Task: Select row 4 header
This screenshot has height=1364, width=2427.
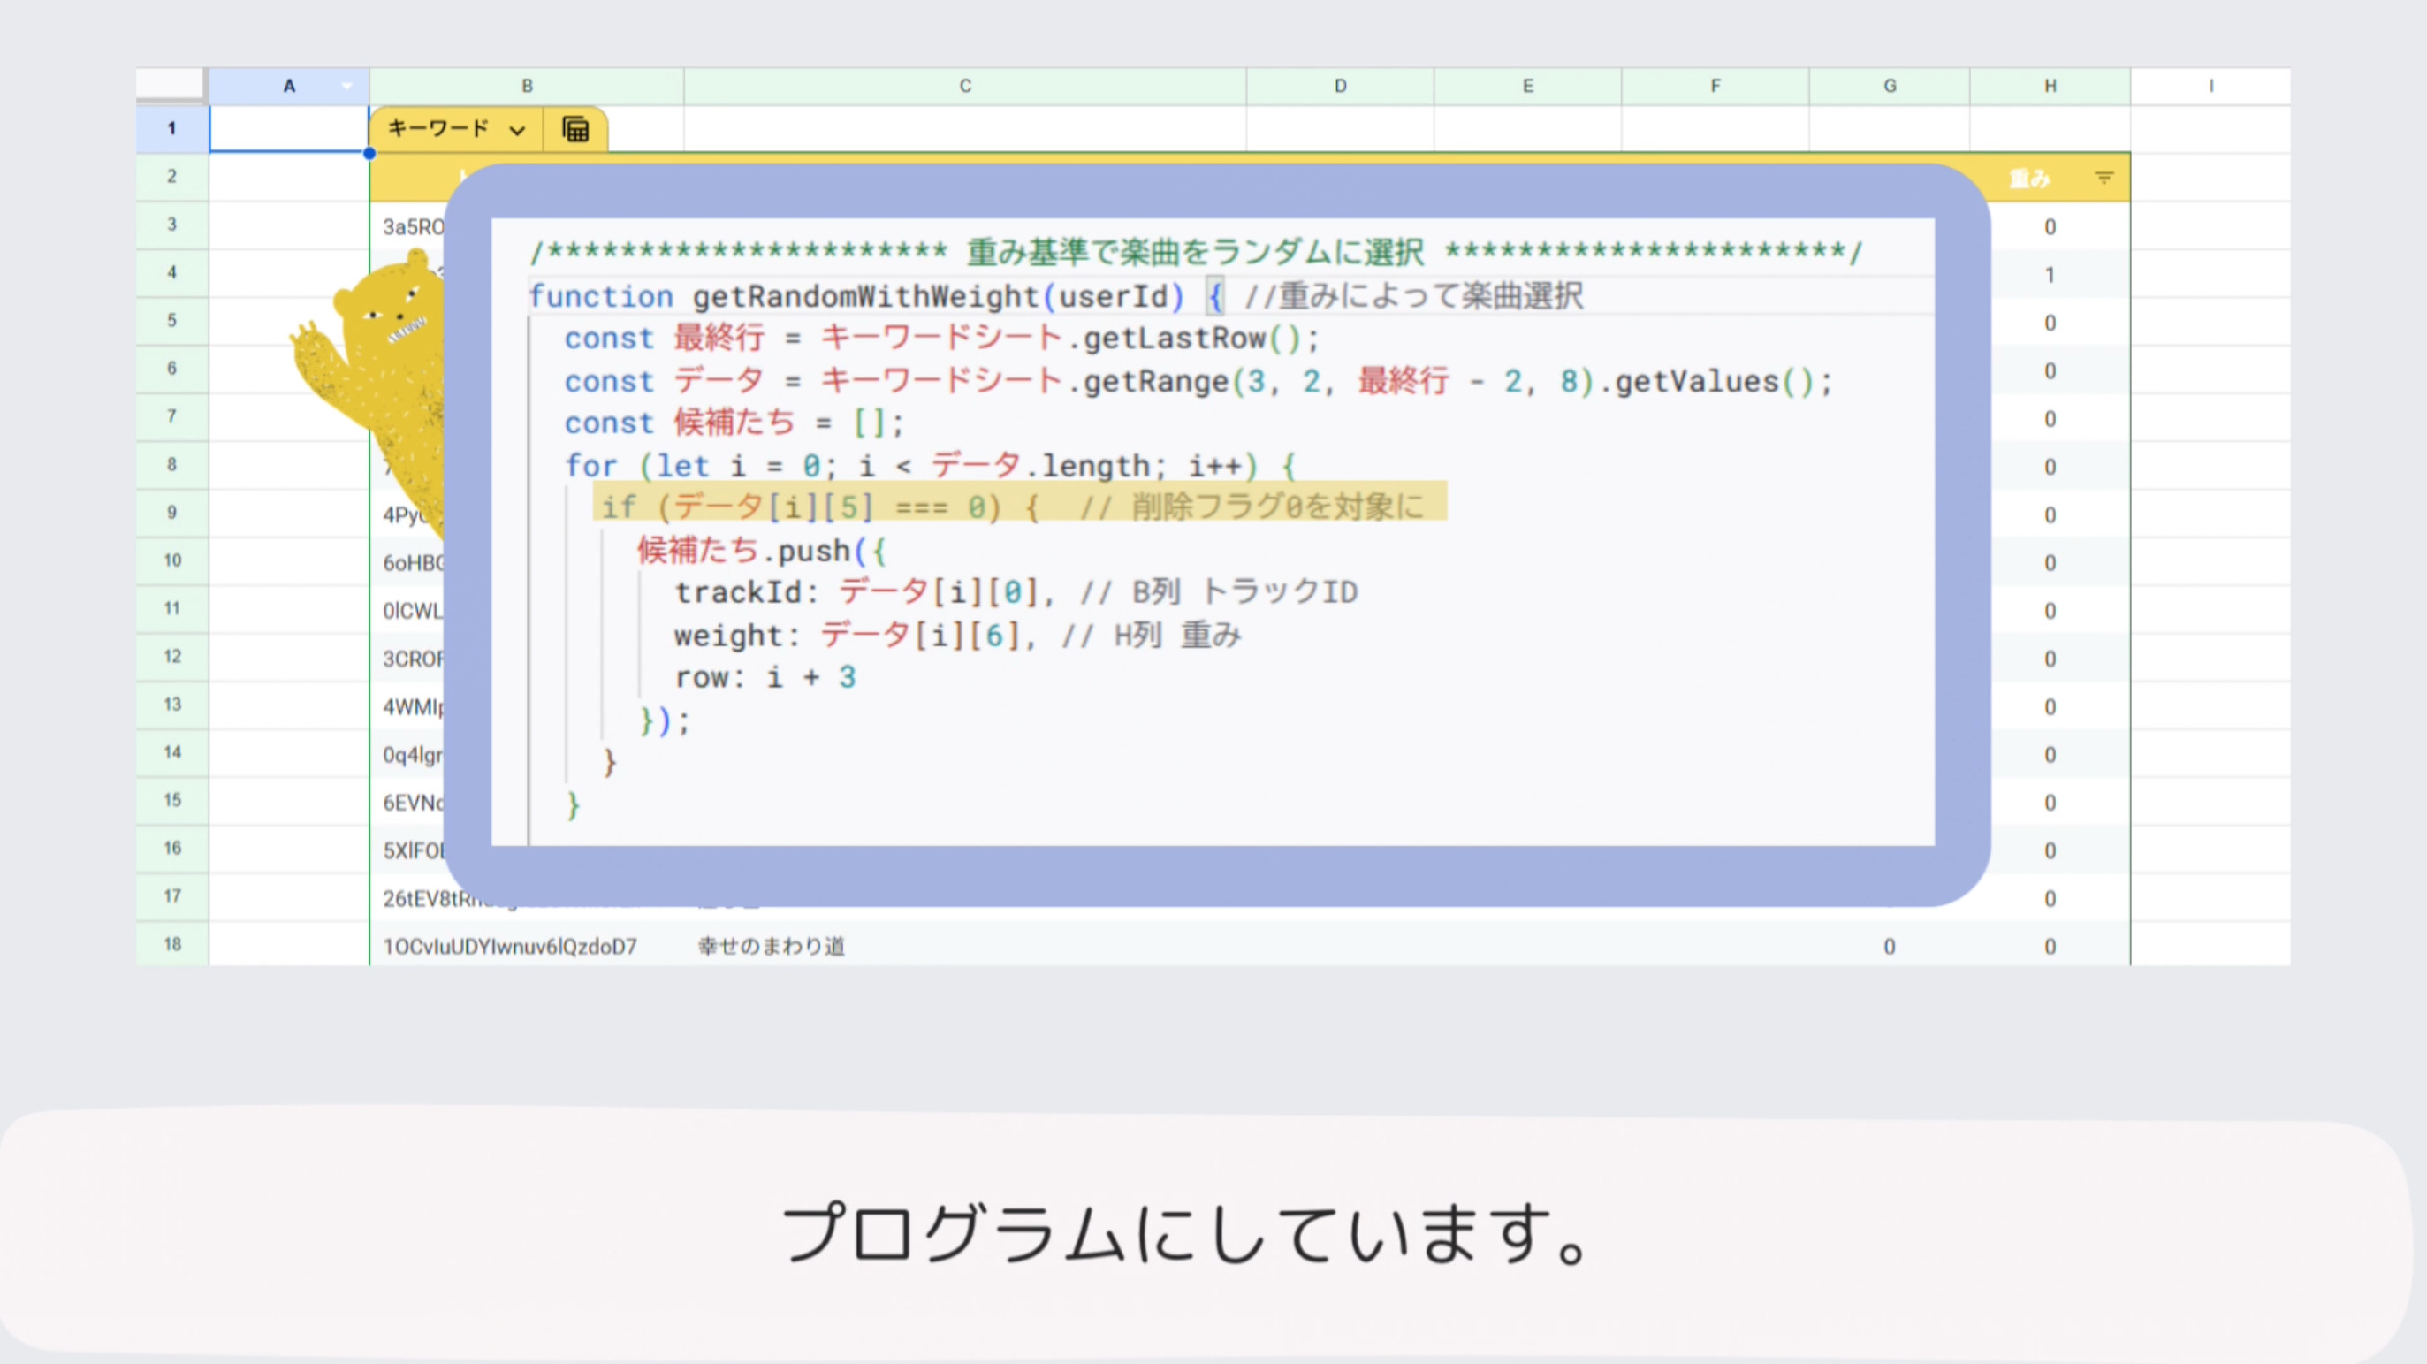Action: 172,272
